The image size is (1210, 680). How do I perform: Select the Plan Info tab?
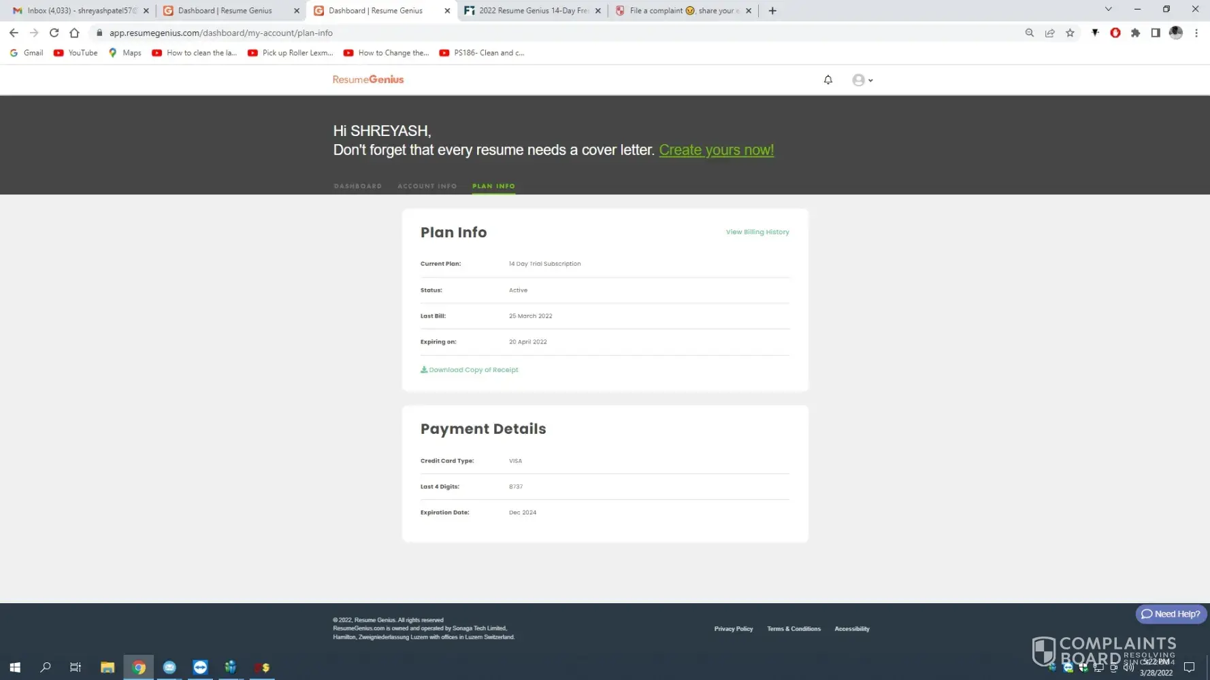(x=493, y=186)
